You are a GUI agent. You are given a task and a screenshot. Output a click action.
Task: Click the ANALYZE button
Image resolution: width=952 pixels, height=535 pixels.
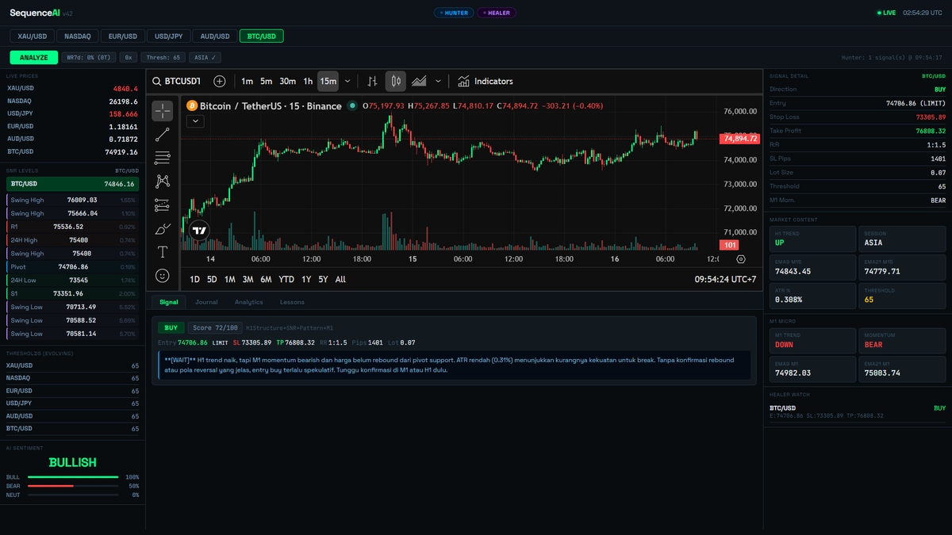[x=33, y=57]
